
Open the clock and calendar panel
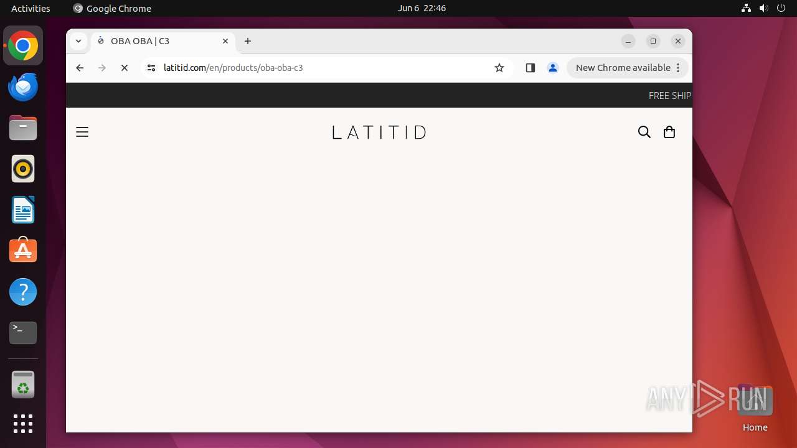(x=422, y=8)
